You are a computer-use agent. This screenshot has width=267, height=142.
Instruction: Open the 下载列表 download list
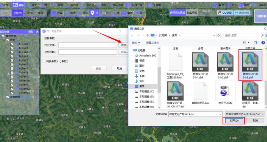tap(261, 16)
